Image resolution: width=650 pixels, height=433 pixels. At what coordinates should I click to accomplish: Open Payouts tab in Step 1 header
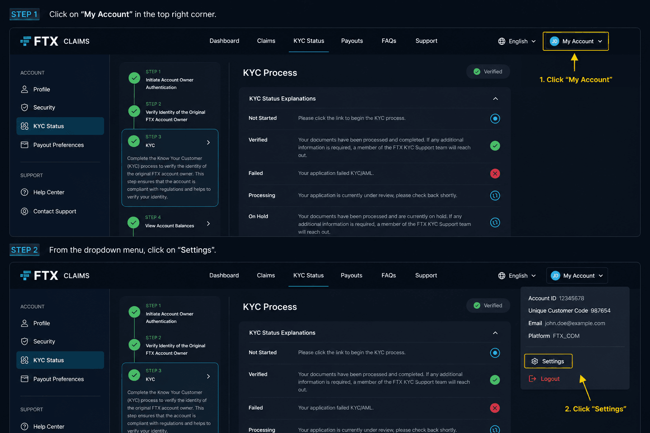(352, 41)
